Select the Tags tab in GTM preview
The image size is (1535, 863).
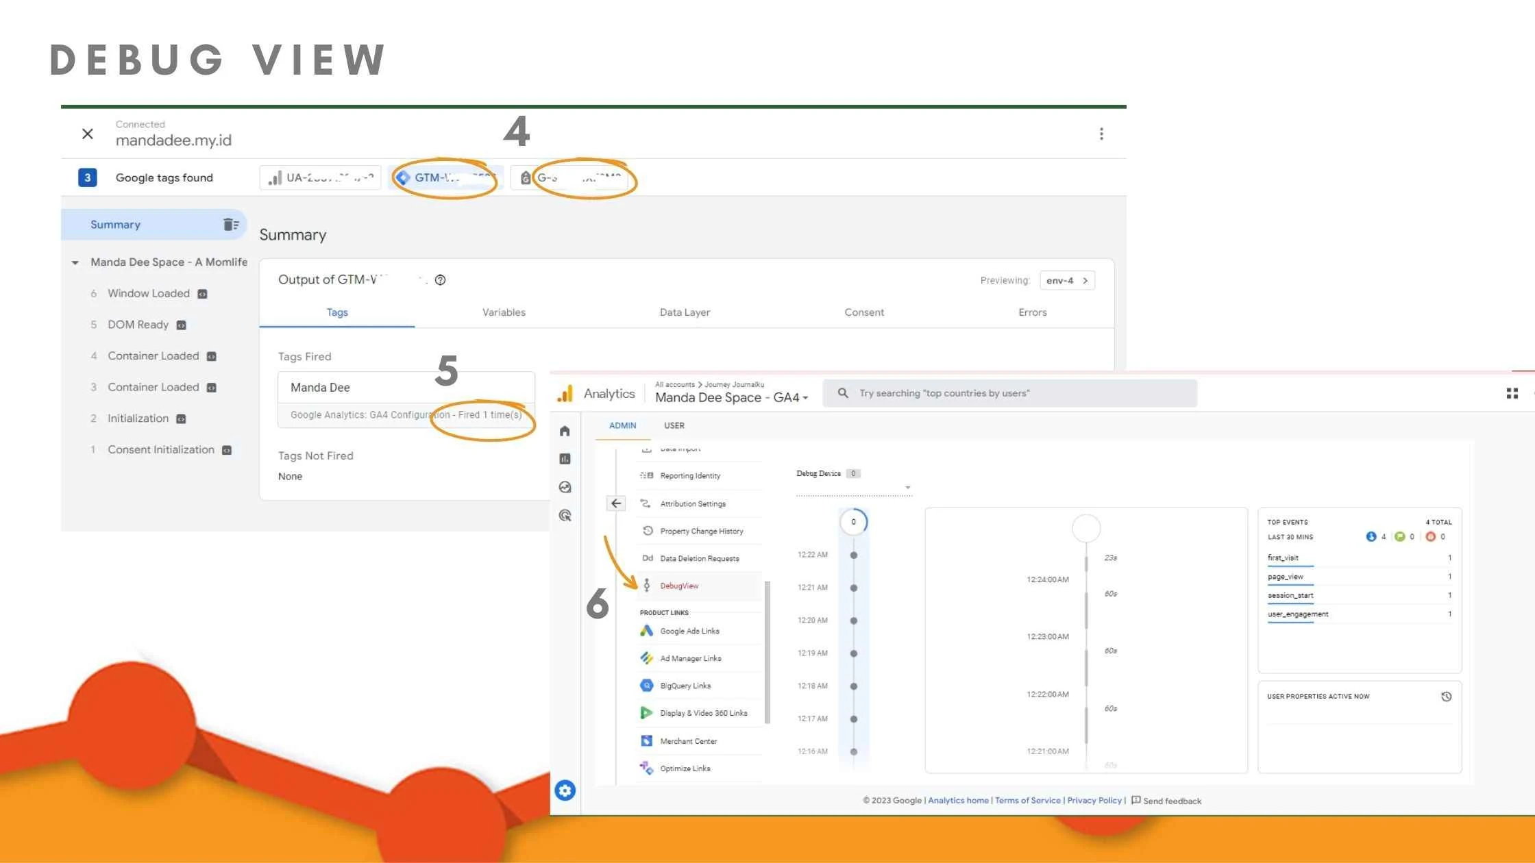pos(336,312)
